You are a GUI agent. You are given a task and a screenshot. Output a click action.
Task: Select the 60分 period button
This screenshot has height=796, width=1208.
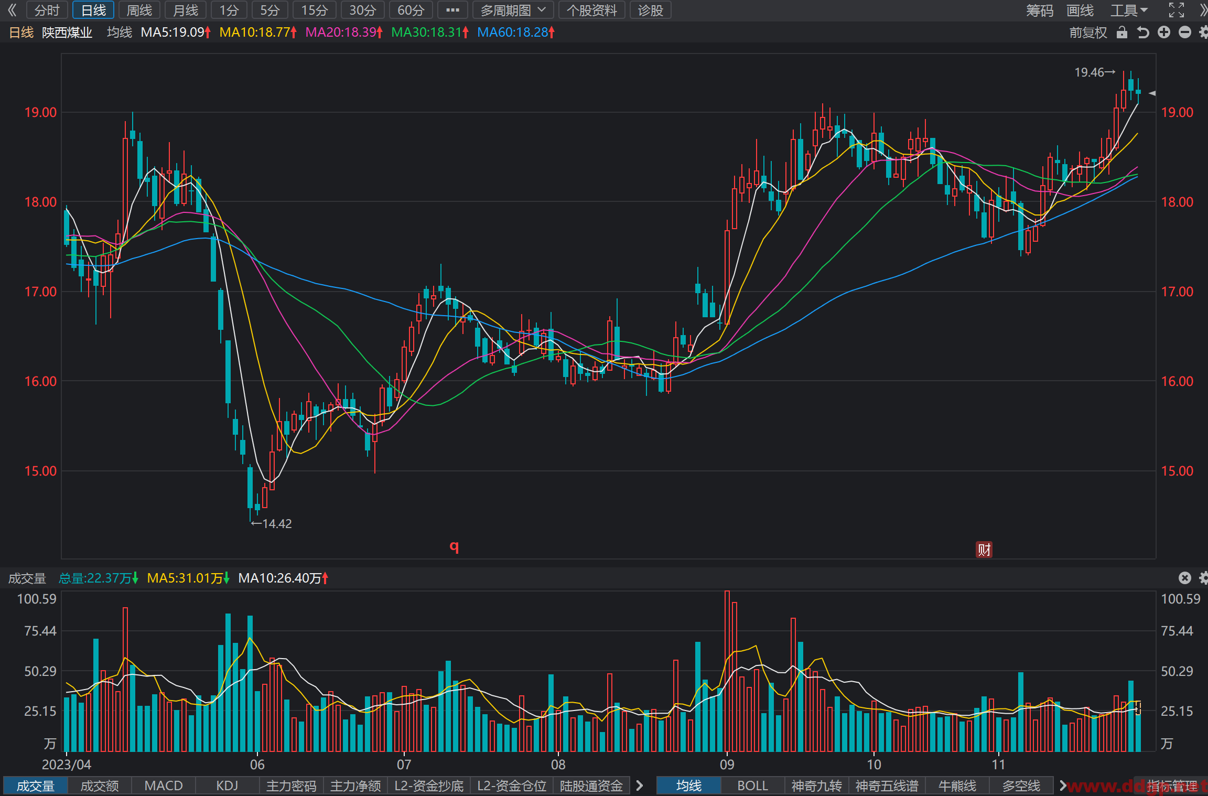point(411,10)
